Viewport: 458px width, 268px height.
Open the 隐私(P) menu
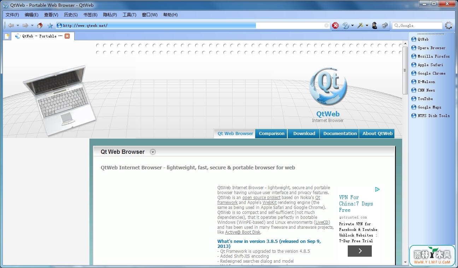point(110,15)
